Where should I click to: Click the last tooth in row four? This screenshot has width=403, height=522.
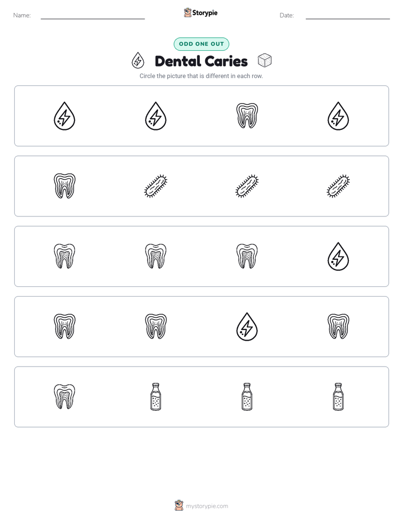click(338, 327)
